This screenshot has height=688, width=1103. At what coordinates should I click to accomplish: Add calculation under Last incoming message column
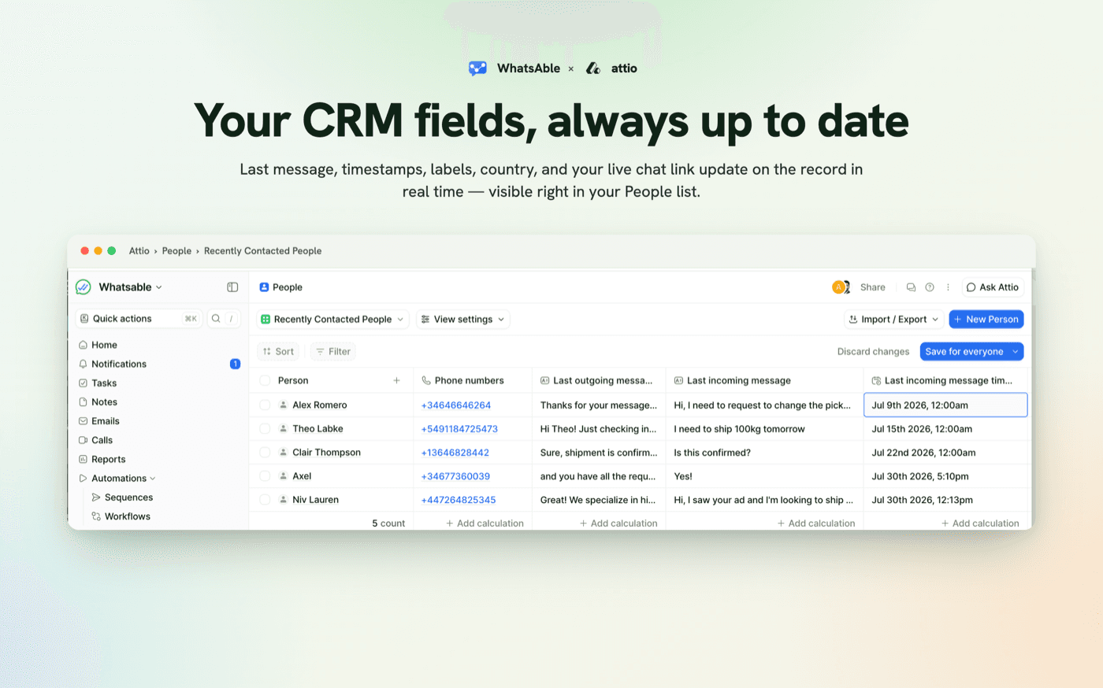click(x=816, y=523)
